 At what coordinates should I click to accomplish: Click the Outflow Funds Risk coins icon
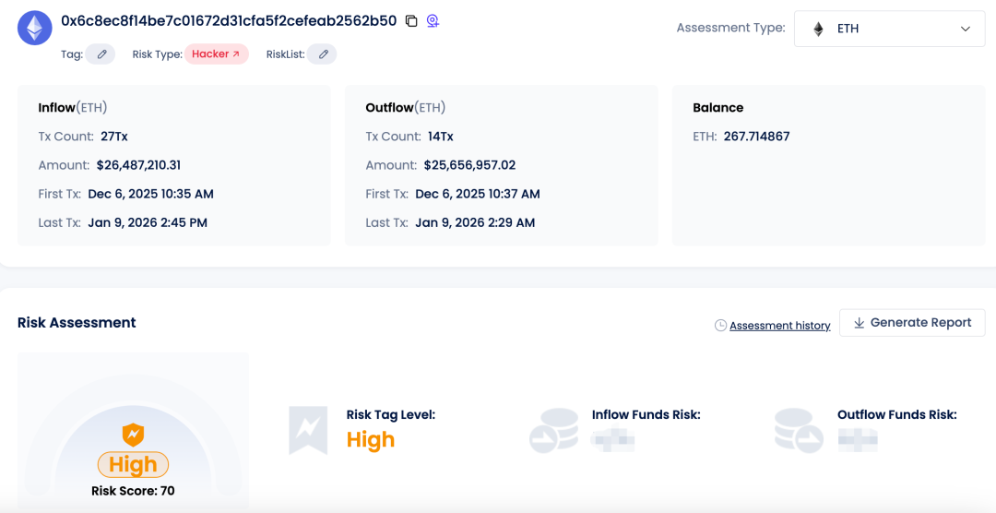(799, 430)
